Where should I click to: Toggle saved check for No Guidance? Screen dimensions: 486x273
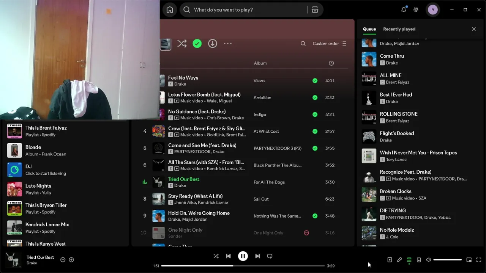[x=315, y=115]
